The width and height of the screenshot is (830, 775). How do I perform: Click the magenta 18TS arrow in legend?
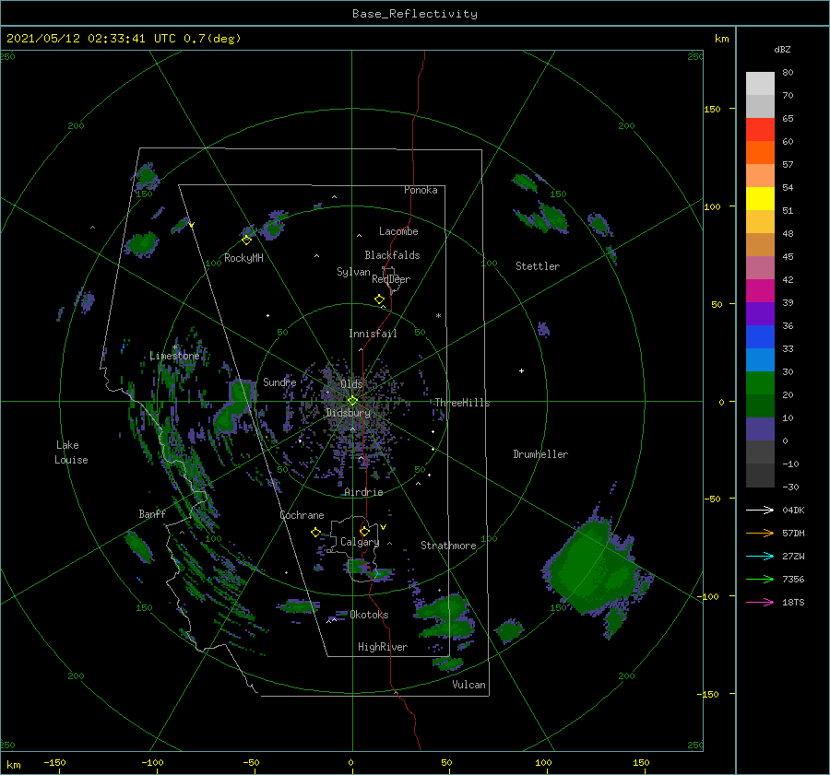tap(760, 602)
